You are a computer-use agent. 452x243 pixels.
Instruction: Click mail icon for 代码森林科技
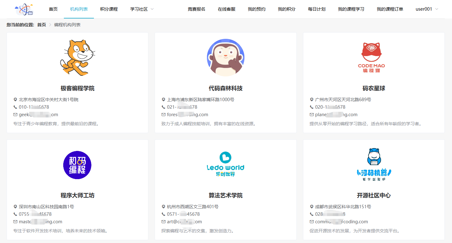click(x=163, y=115)
